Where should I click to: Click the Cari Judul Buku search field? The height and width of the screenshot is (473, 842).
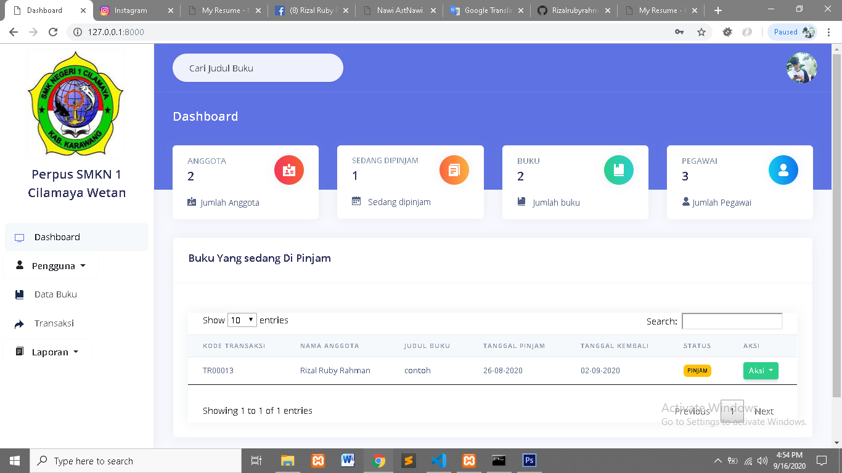coord(258,68)
